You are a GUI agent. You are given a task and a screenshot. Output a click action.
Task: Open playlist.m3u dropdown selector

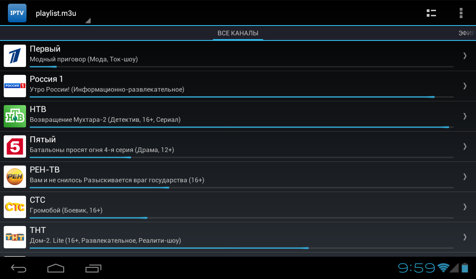pyautogui.click(x=63, y=13)
